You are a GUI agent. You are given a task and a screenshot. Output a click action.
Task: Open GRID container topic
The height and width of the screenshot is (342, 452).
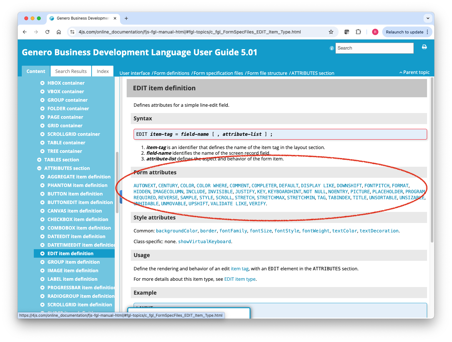pos(65,126)
